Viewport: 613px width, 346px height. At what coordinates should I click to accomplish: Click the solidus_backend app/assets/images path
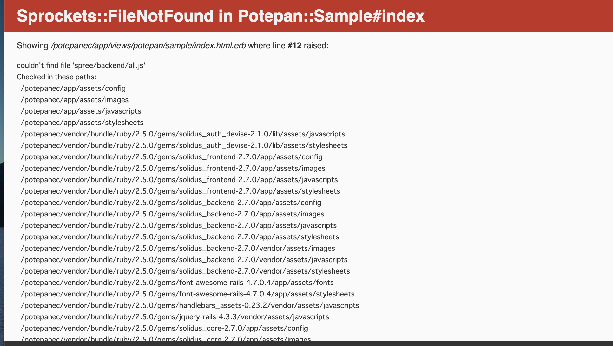point(172,214)
